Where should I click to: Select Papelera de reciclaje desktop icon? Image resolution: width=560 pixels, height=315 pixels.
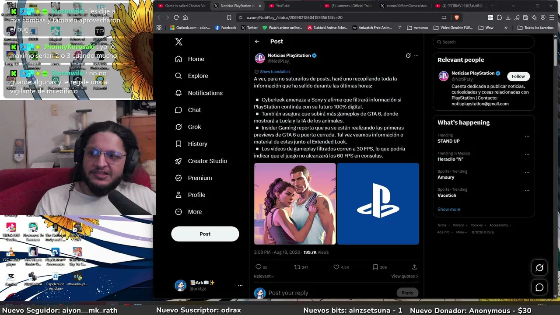(55, 280)
